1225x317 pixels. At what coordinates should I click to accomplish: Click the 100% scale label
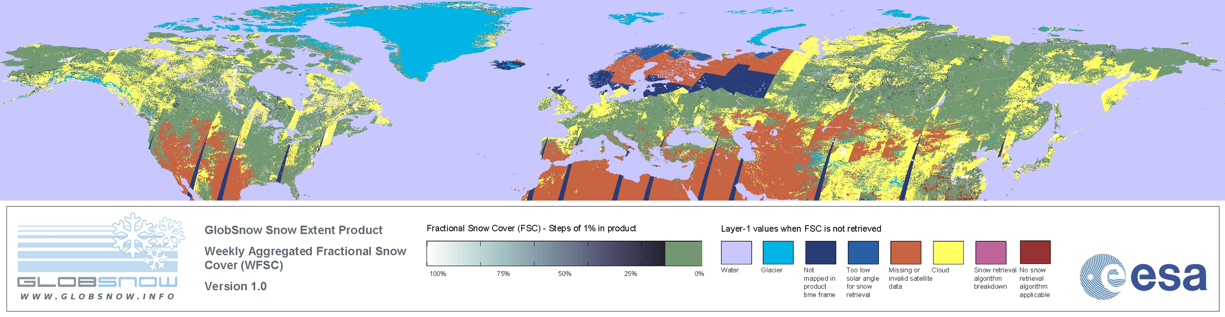pyautogui.click(x=438, y=274)
